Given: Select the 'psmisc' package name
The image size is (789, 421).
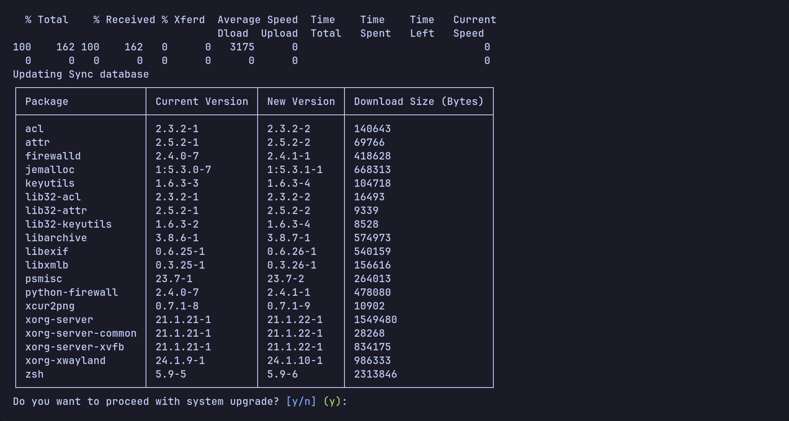Looking at the screenshot, I should pos(44,279).
